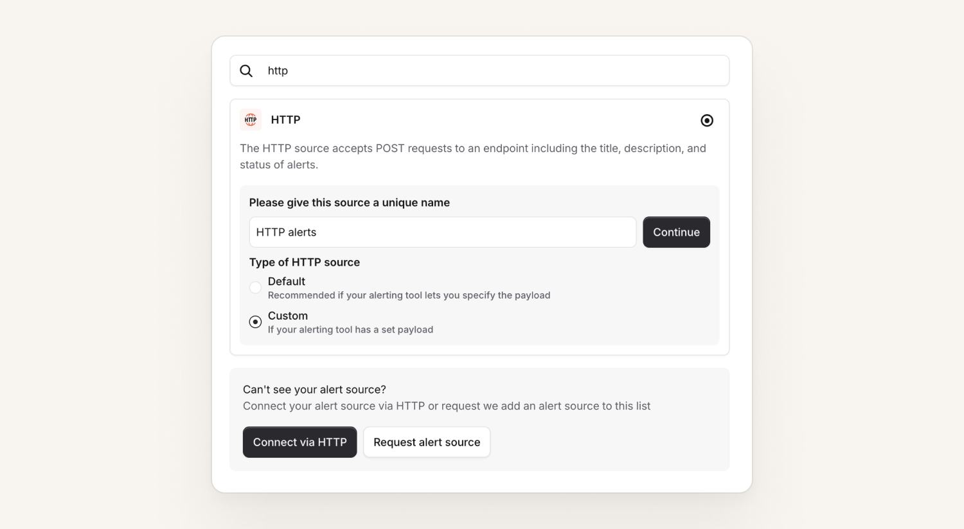This screenshot has height=529, width=964.
Task: Click 'Can't see your alert source?' heading
Action: pyautogui.click(x=314, y=390)
